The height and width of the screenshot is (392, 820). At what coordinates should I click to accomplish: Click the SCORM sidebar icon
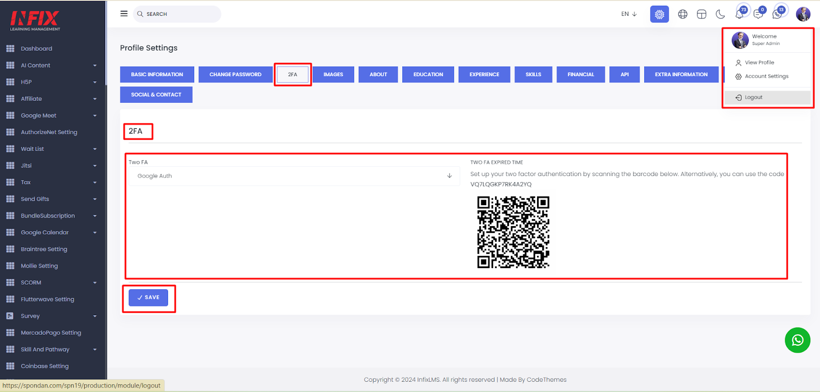point(10,282)
